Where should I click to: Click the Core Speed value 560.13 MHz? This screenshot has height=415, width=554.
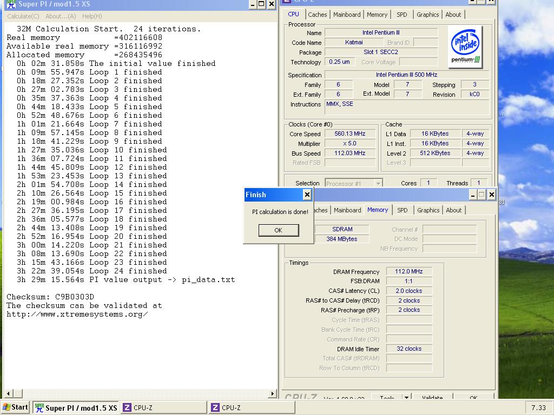[350, 134]
